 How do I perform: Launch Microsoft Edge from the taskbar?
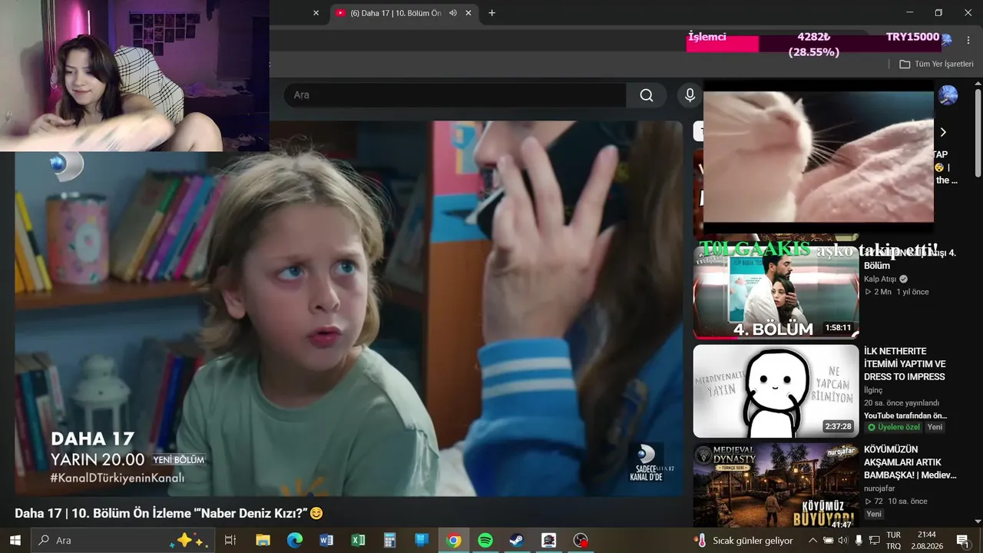click(x=295, y=540)
